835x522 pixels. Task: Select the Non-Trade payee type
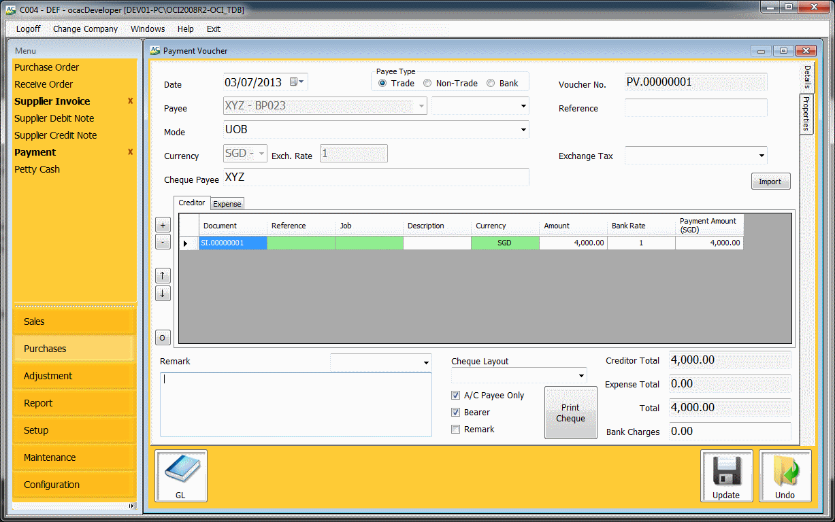pyautogui.click(x=427, y=84)
